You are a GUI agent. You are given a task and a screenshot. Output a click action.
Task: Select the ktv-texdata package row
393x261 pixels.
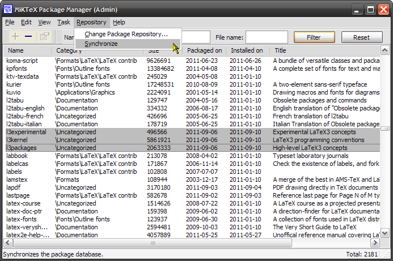(x=192, y=76)
